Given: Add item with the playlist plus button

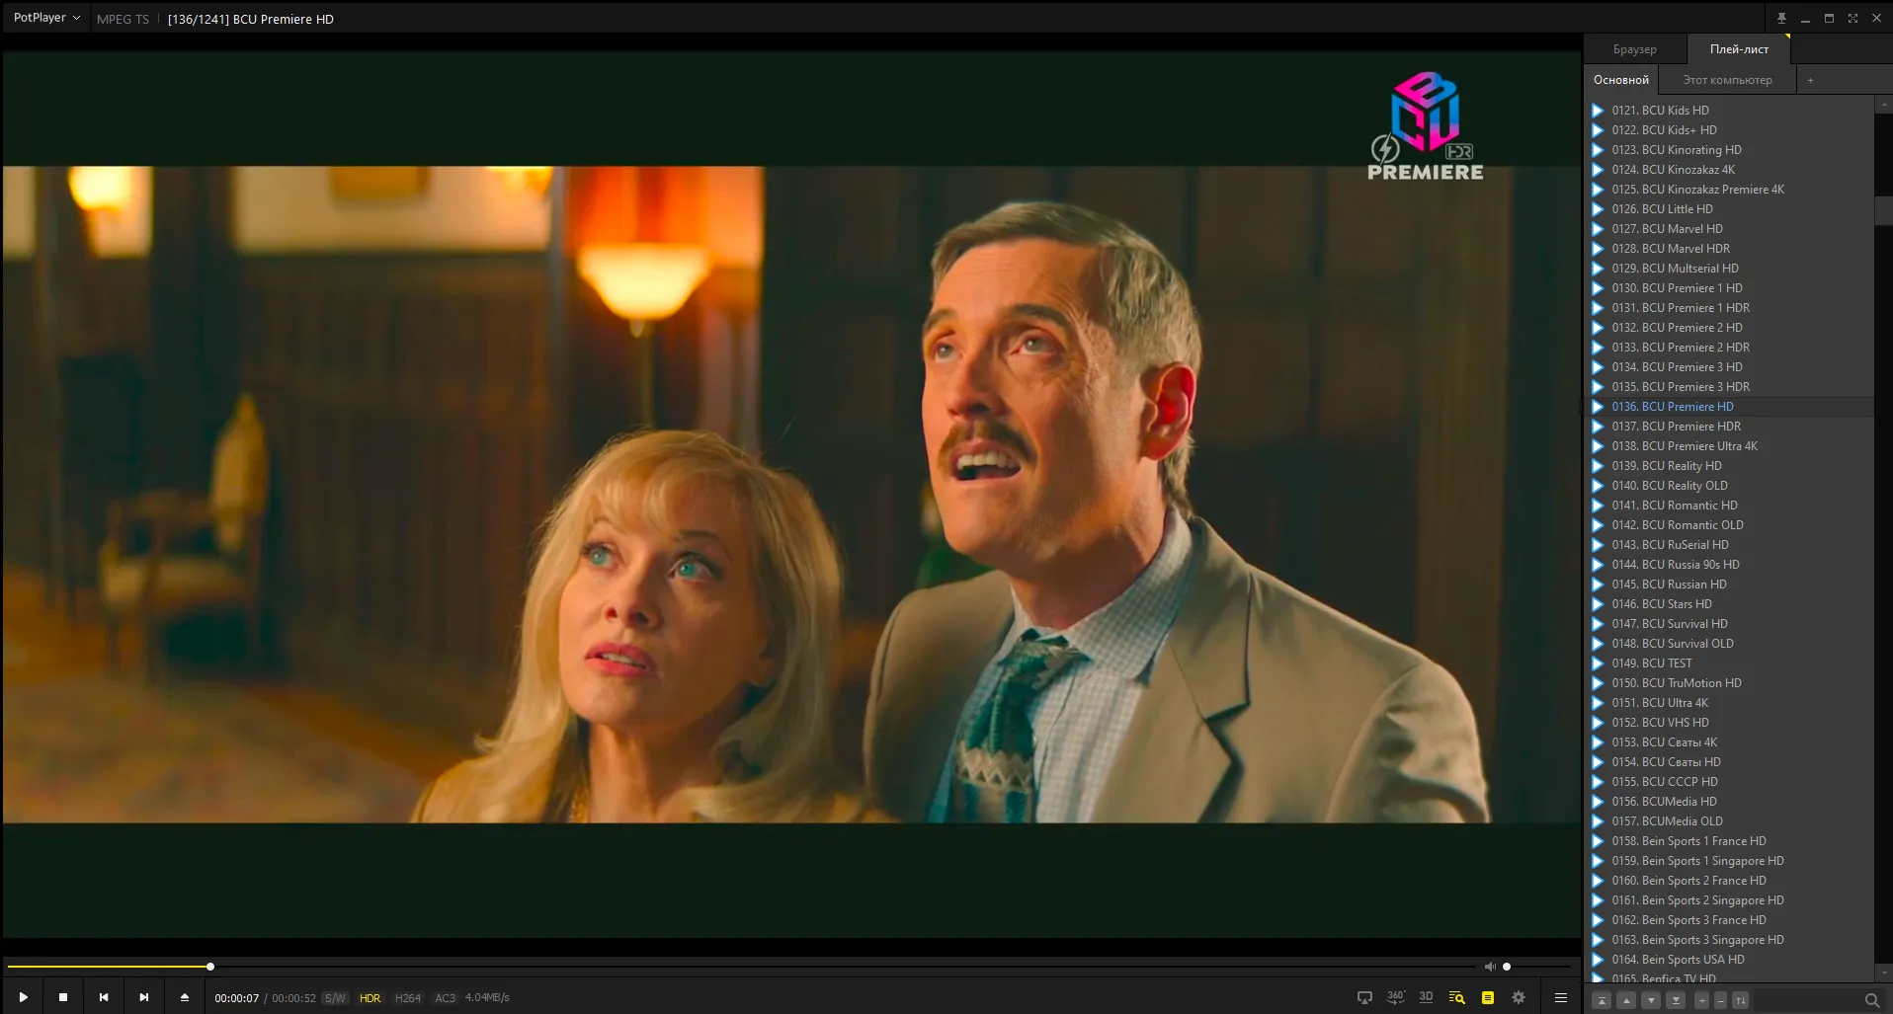Looking at the screenshot, I should (x=1701, y=1000).
